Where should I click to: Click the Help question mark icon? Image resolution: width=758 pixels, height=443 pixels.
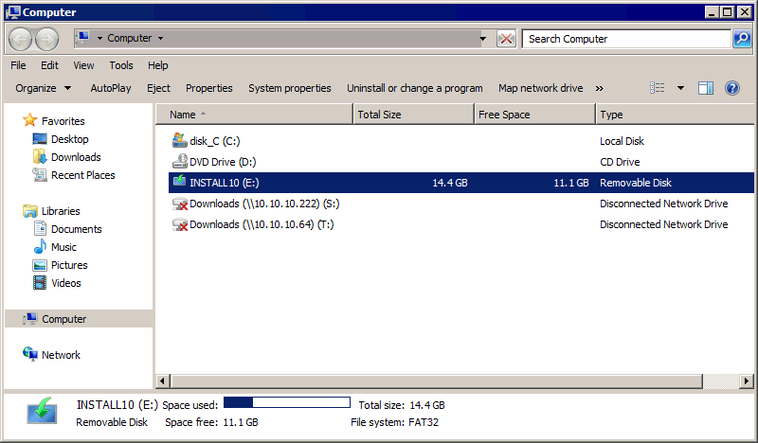[731, 88]
